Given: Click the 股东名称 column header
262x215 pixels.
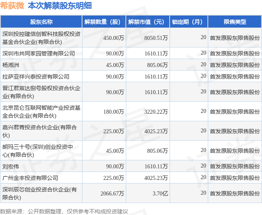Looking at the screenshot, I should pyautogui.click(x=41, y=22).
